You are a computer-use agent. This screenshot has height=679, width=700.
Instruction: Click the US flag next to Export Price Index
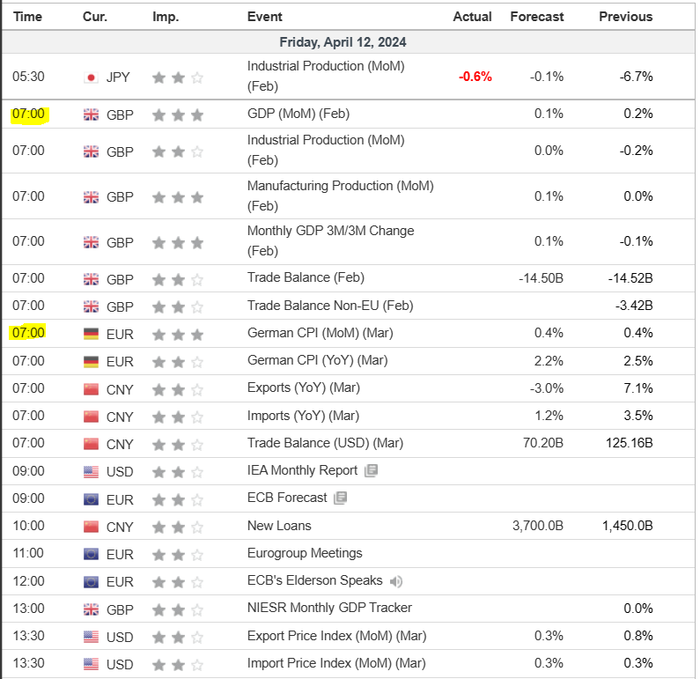[91, 636]
